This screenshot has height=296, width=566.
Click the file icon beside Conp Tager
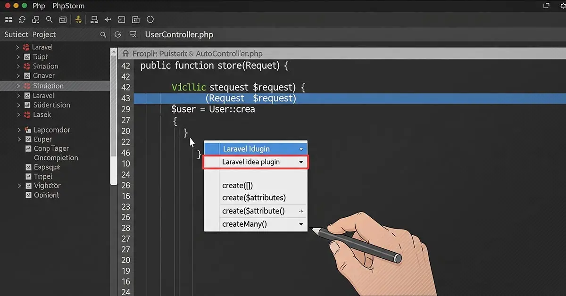click(28, 148)
